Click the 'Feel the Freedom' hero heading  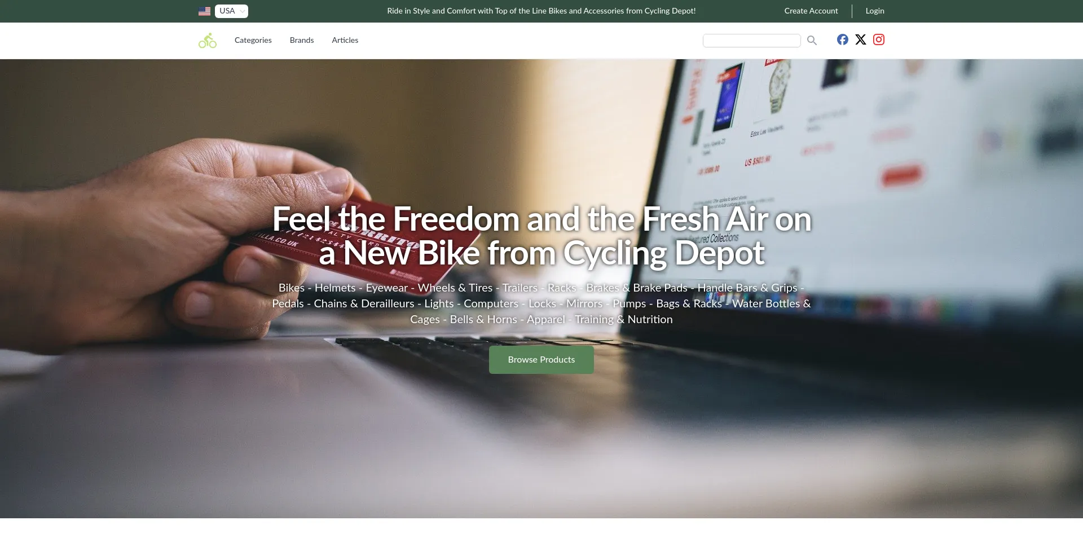pos(541,236)
